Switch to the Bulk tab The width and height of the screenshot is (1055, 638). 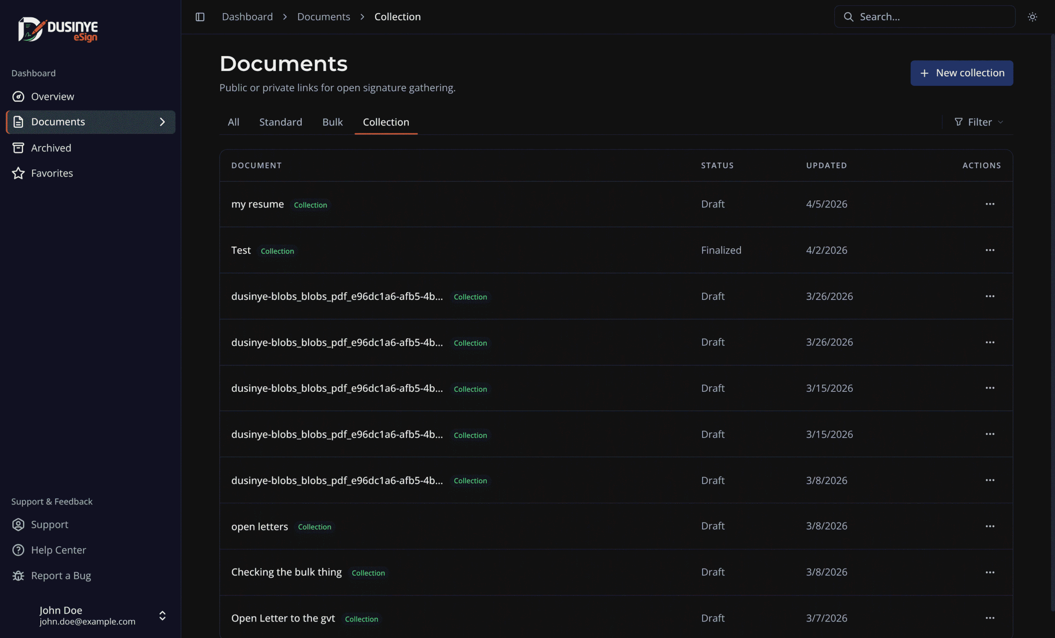point(332,122)
